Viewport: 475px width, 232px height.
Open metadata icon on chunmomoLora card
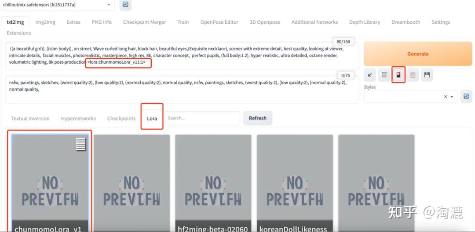81,144
